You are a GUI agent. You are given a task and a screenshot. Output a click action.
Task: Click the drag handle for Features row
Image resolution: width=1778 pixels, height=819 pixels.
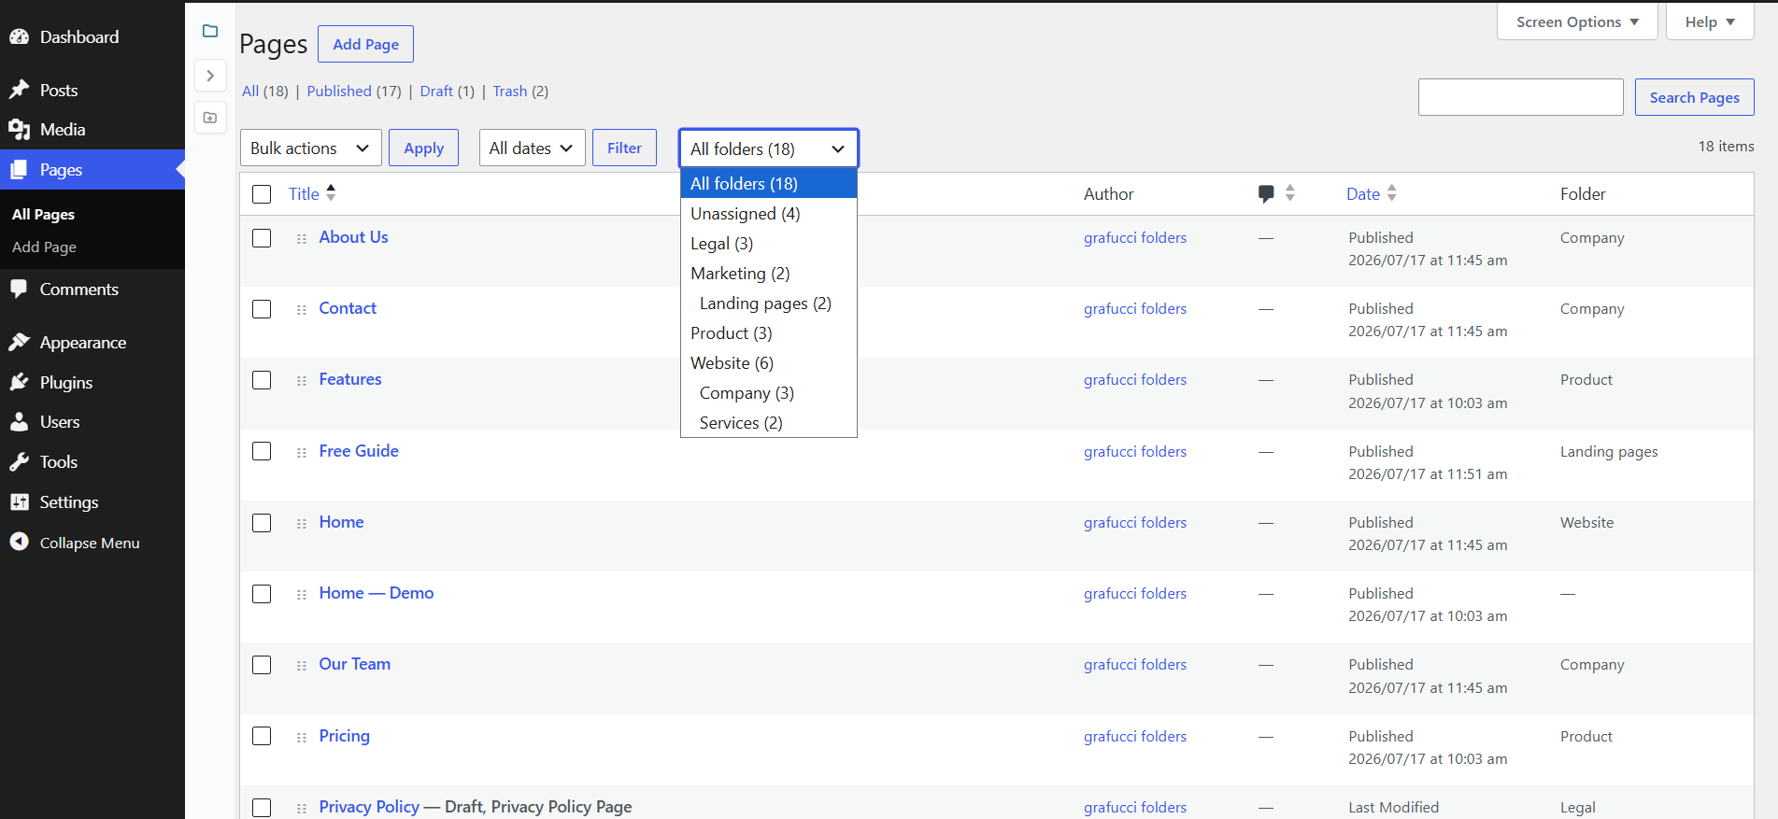(302, 381)
